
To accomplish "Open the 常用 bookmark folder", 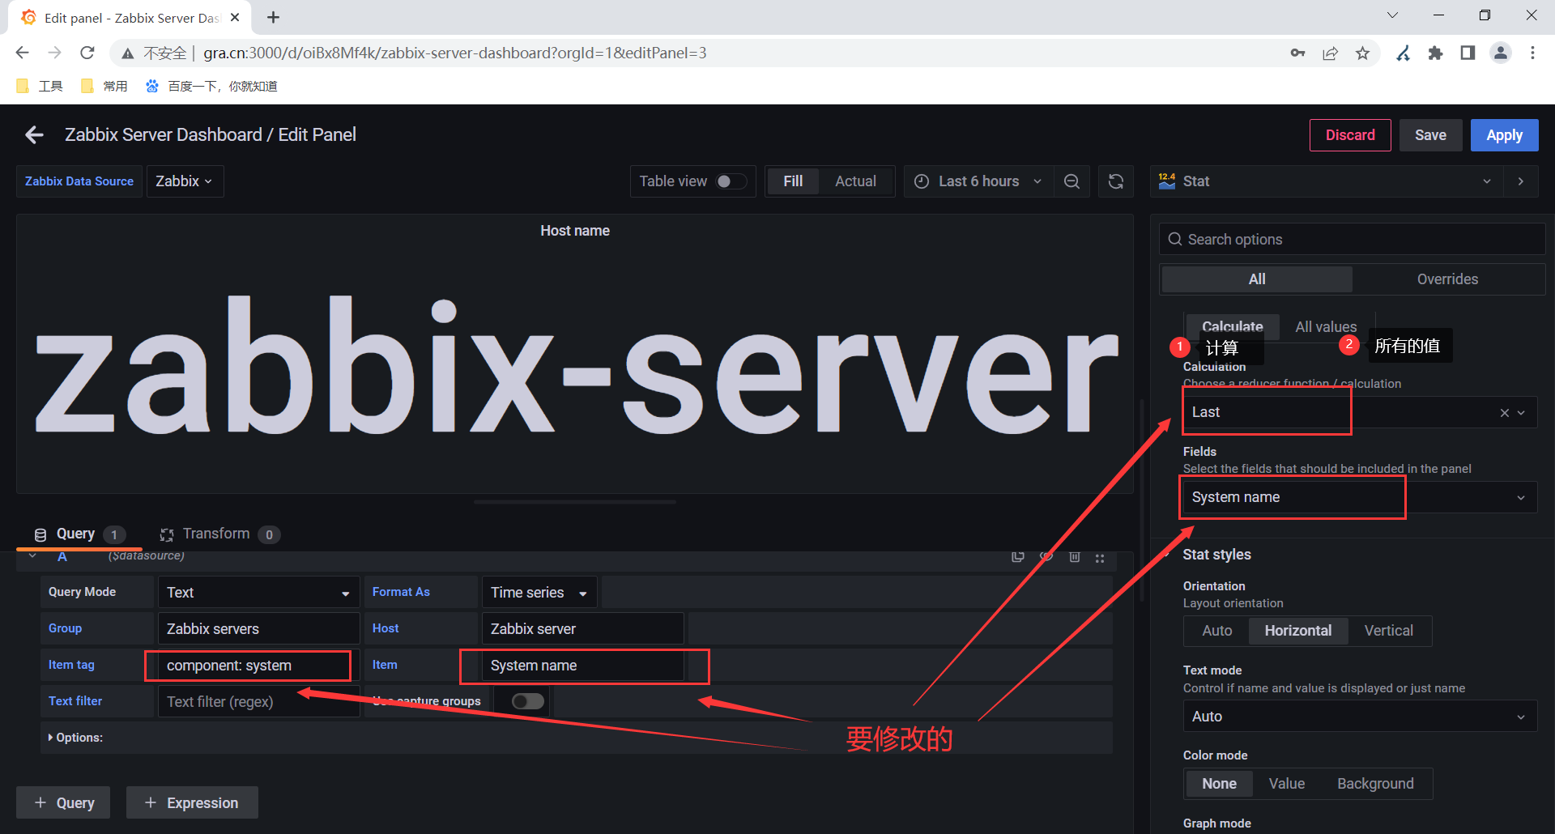I will tap(104, 86).
